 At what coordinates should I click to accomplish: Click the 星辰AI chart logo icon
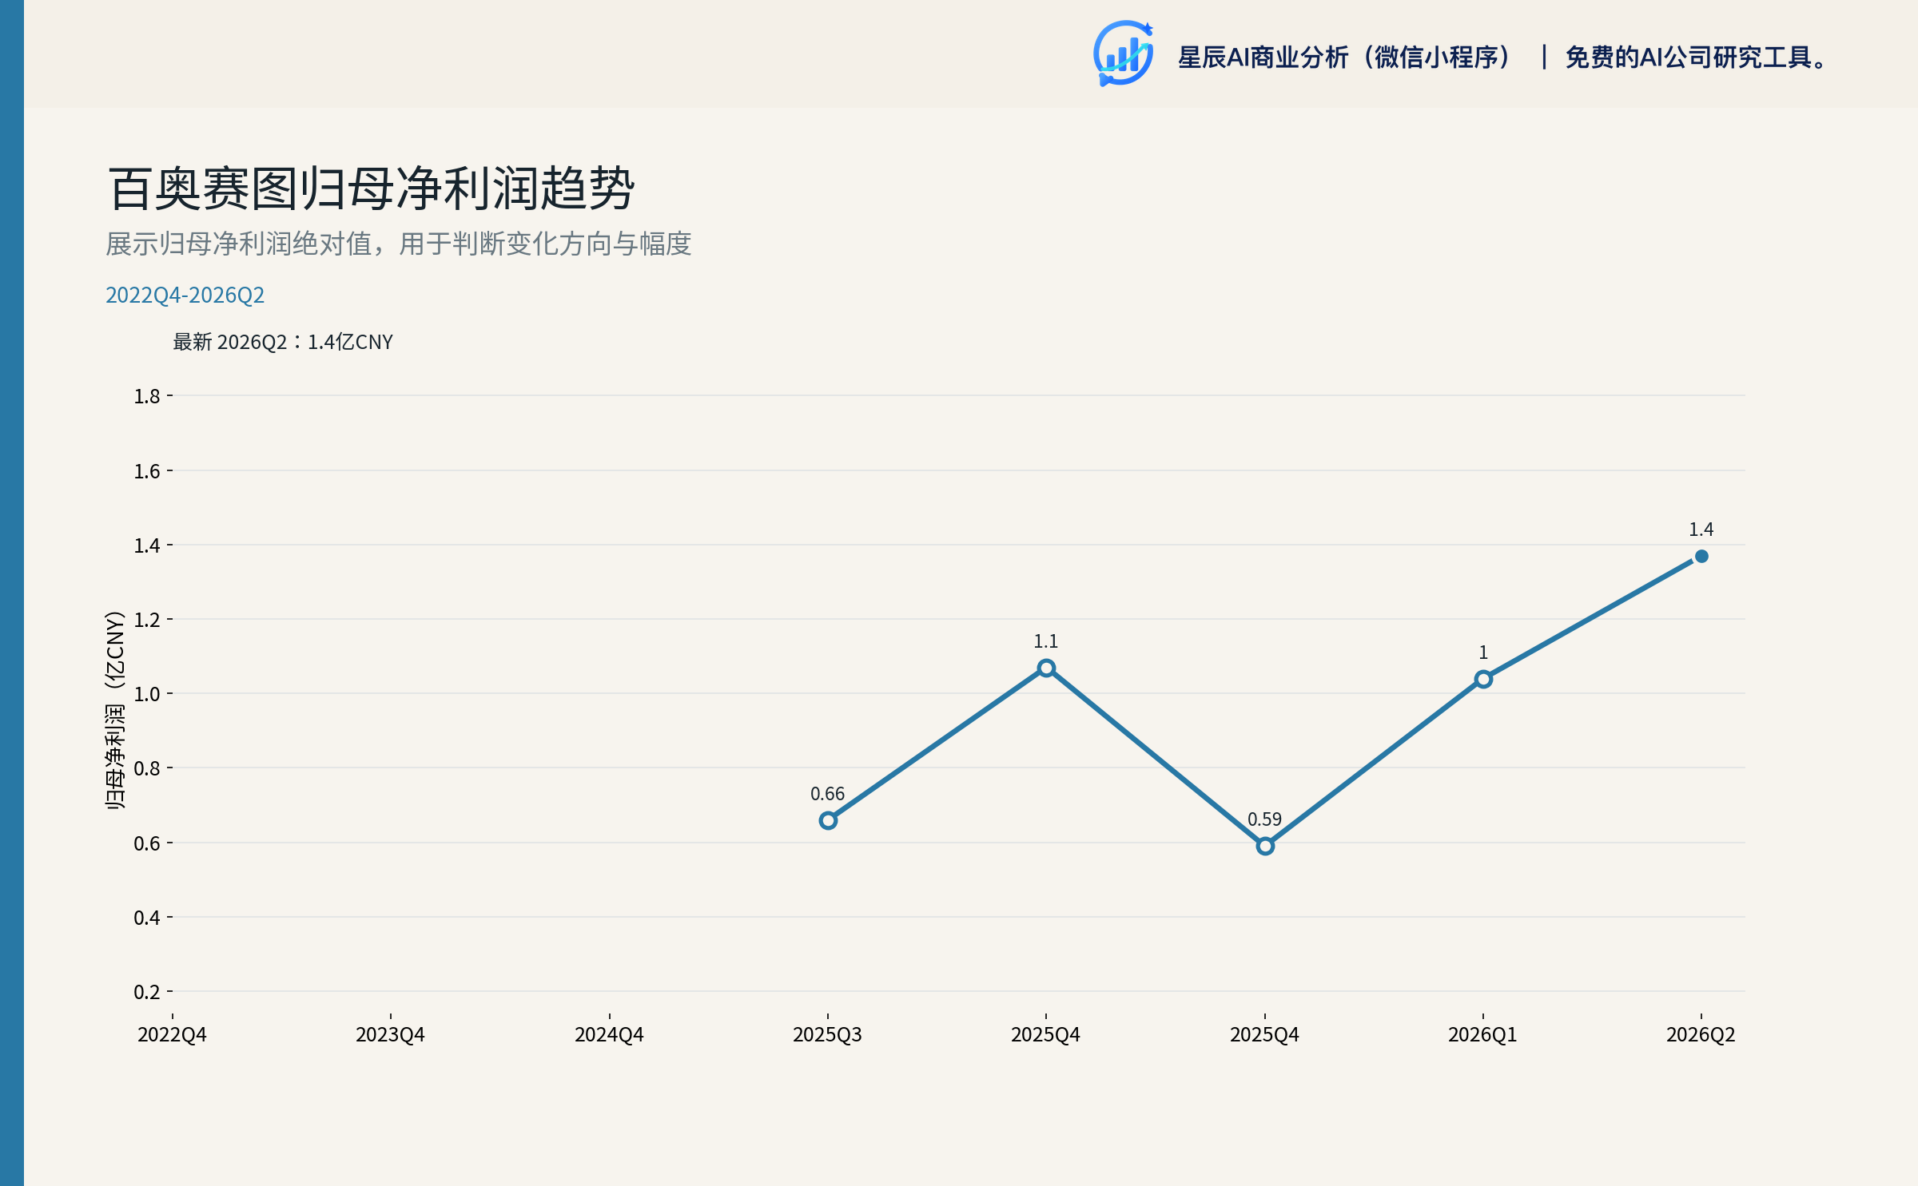coord(1124,54)
